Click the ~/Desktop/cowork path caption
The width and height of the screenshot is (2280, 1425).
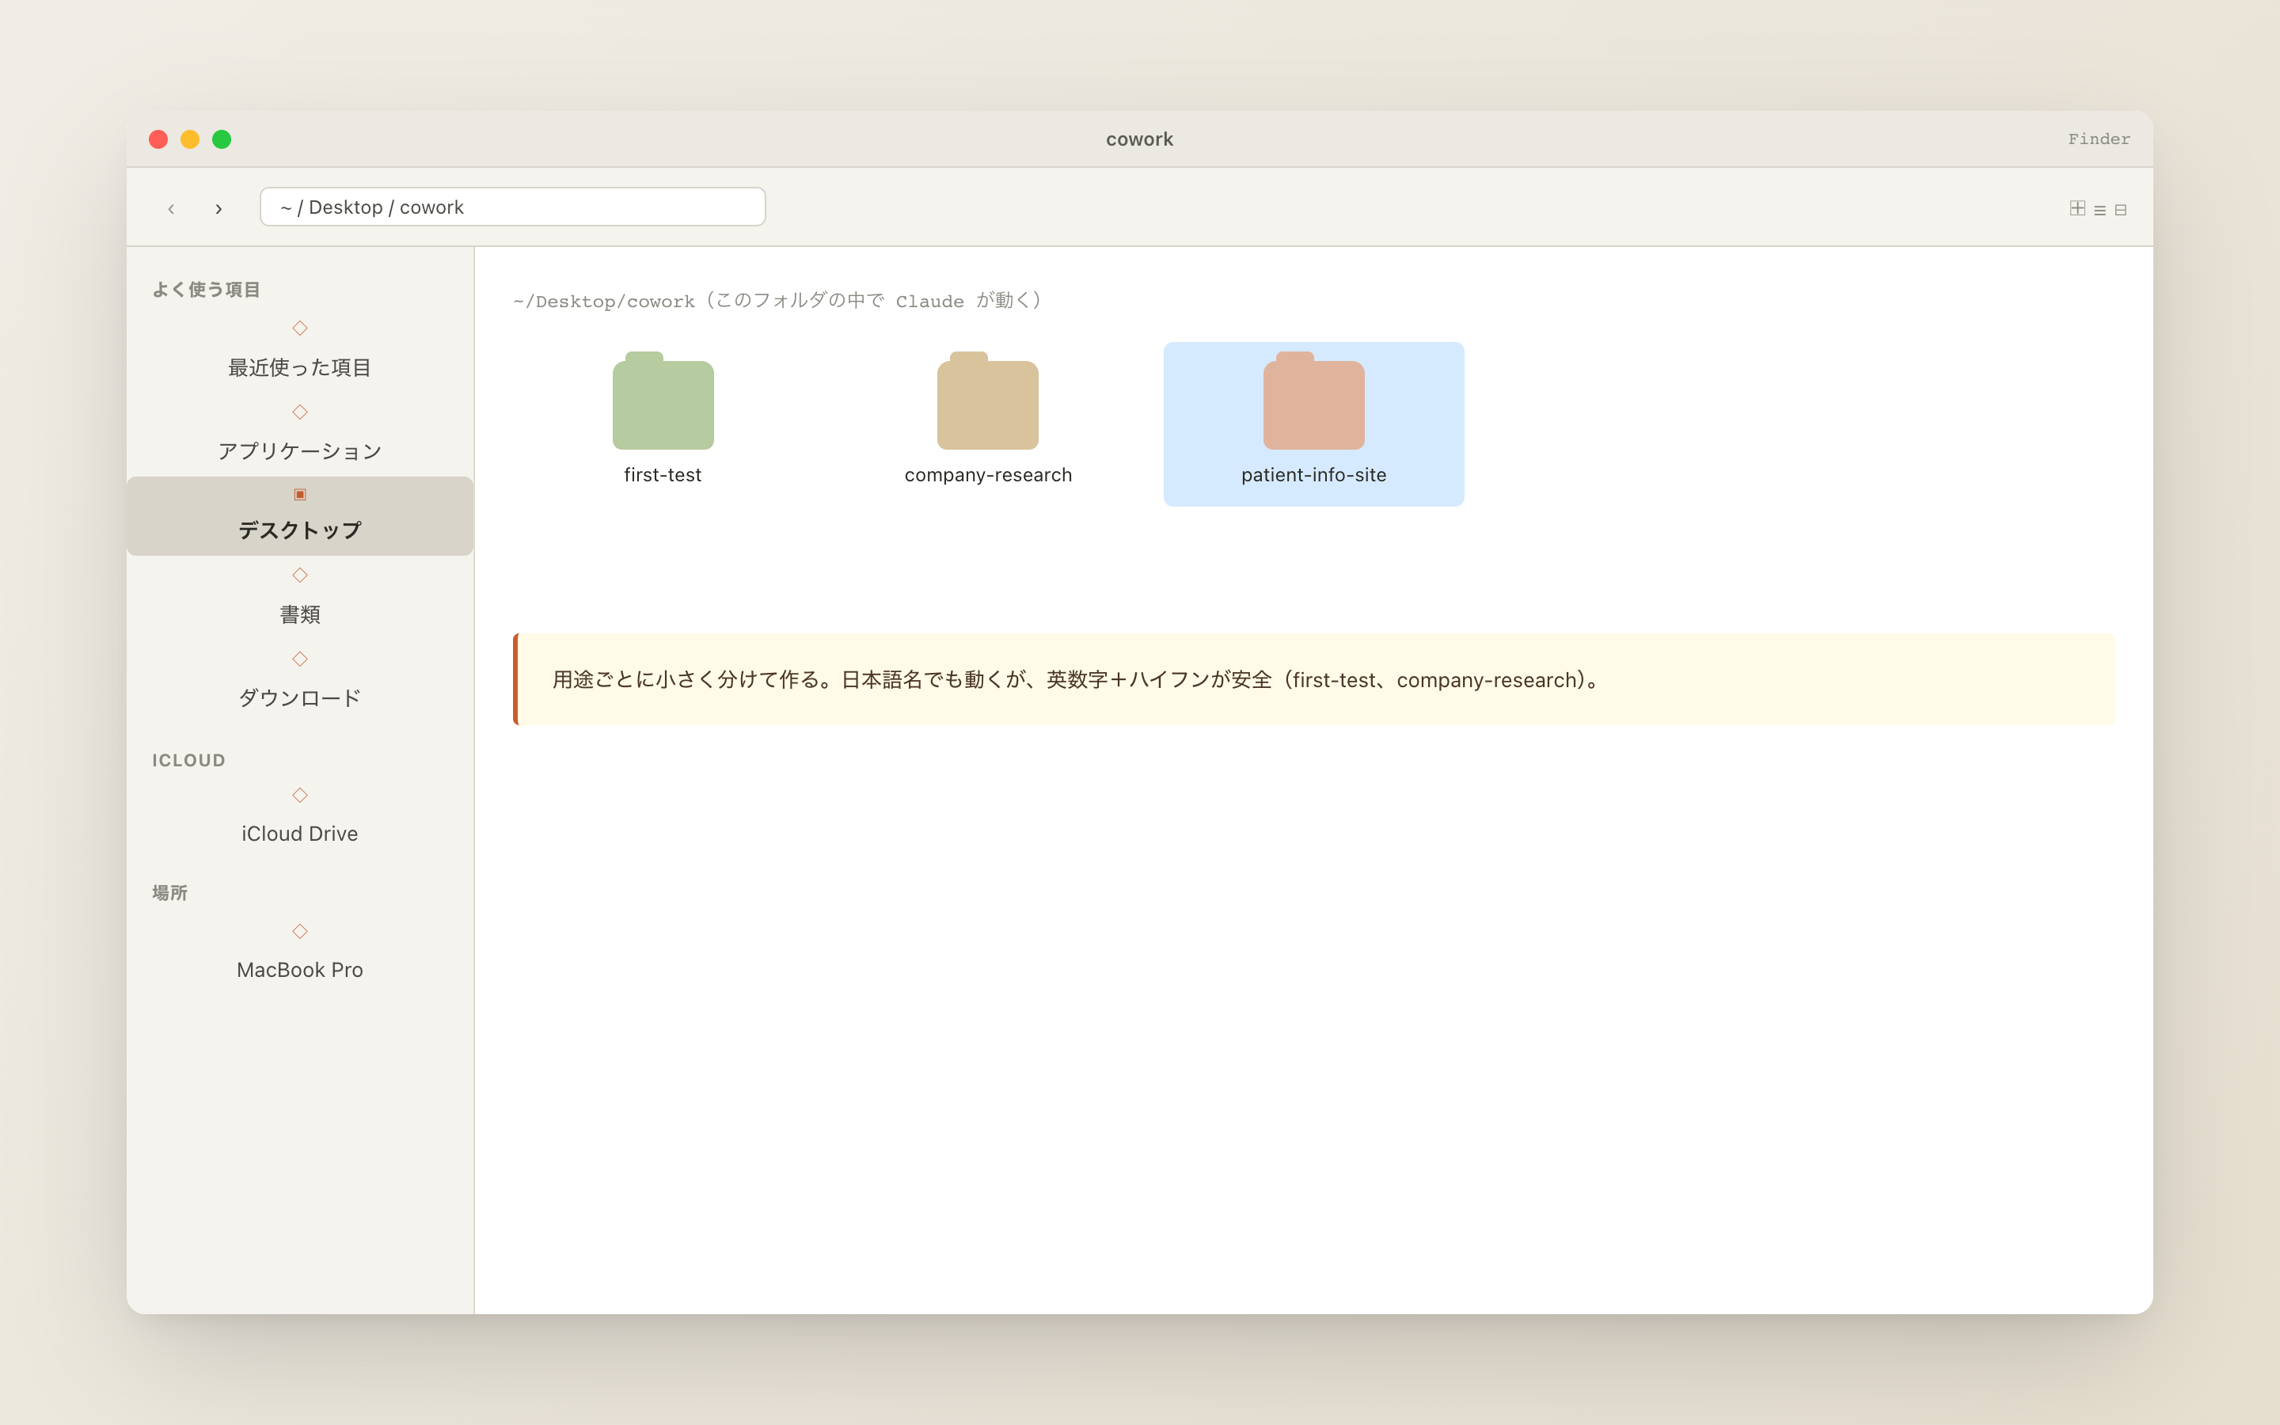(780, 301)
